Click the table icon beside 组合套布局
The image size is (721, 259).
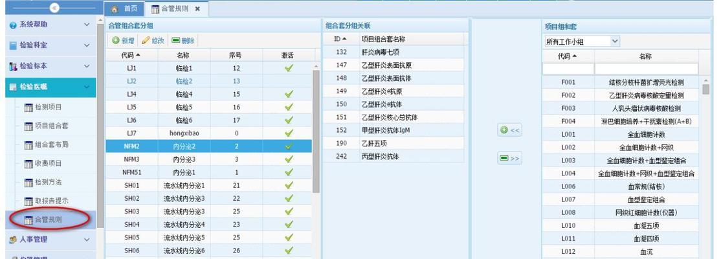click(x=28, y=146)
